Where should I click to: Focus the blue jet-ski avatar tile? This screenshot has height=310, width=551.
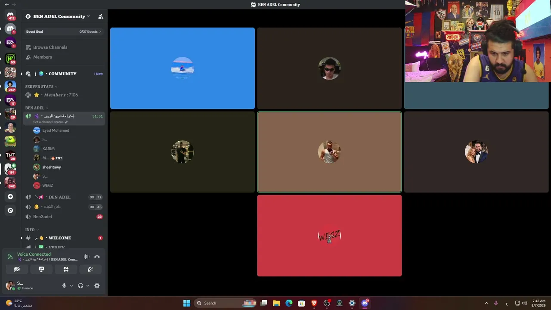[183, 68]
